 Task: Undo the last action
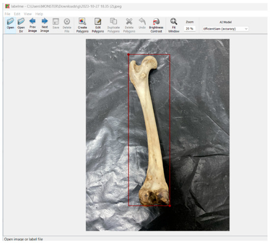pos(142,24)
